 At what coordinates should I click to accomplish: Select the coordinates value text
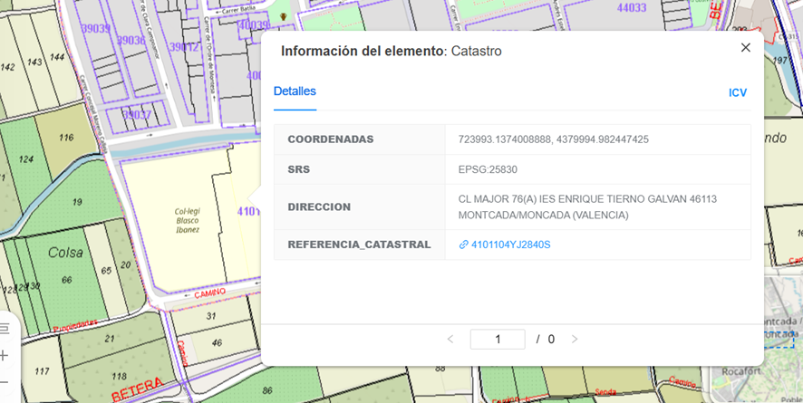click(554, 139)
